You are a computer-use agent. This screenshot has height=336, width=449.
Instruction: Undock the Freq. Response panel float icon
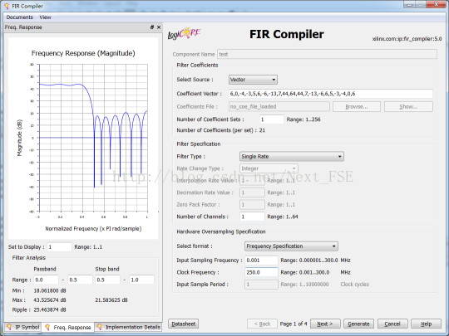point(152,27)
